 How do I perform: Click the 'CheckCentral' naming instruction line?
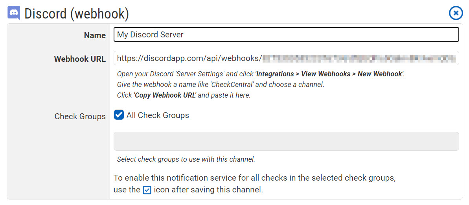click(220, 85)
